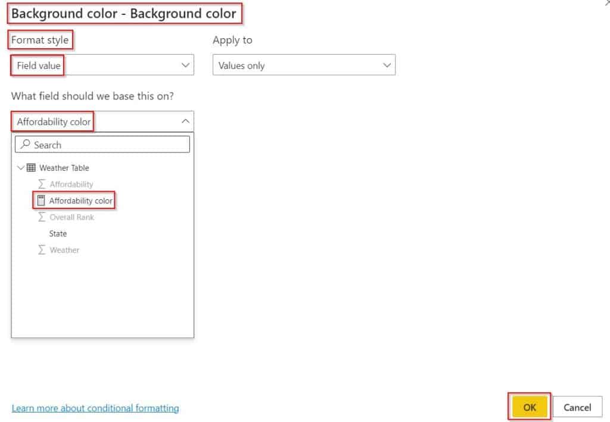Collapse the Weather Table tree node
The height and width of the screenshot is (422, 610).
tap(21, 168)
